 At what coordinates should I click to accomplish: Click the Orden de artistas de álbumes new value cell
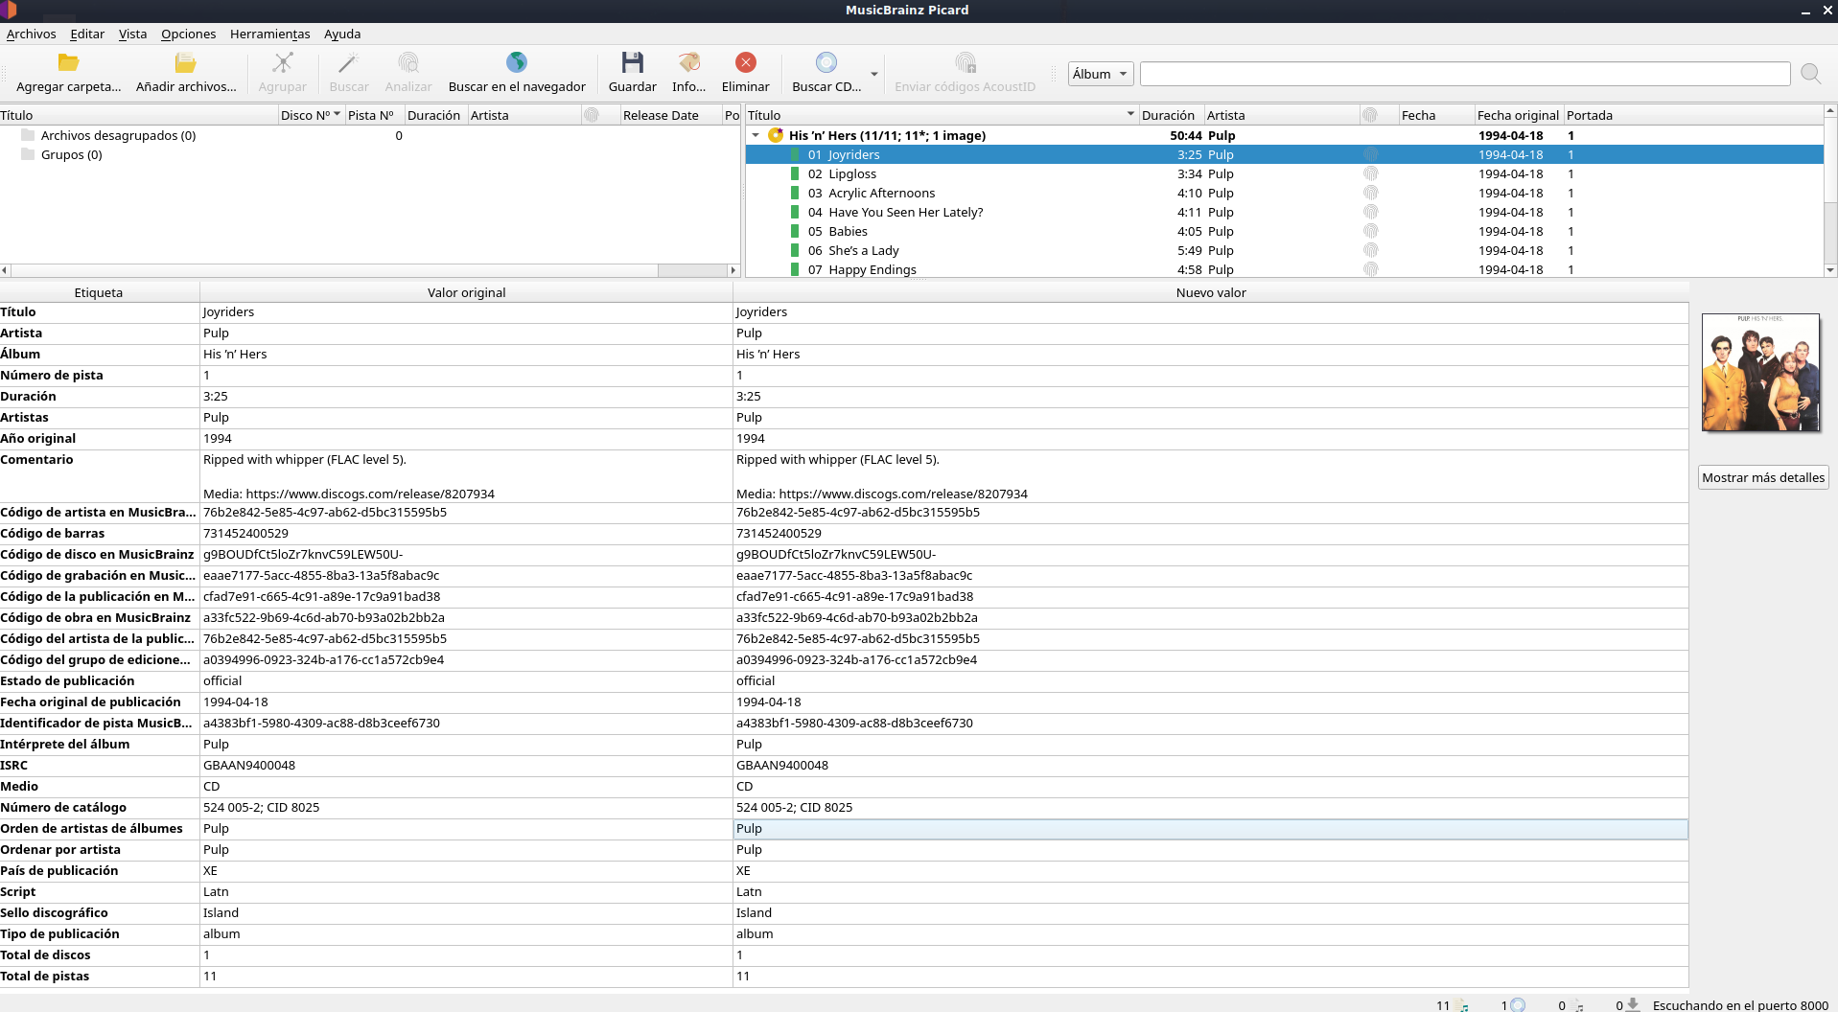click(1210, 829)
